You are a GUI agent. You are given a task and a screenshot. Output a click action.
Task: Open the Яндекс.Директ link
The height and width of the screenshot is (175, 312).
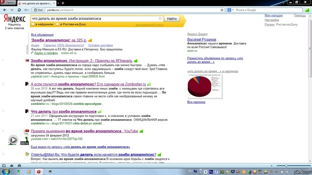[x=197, y=34]
